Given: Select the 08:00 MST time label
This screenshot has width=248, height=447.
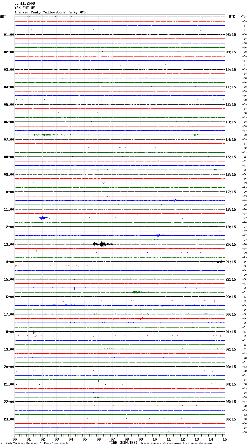Looking at the screenshot, I should point(9,157).
